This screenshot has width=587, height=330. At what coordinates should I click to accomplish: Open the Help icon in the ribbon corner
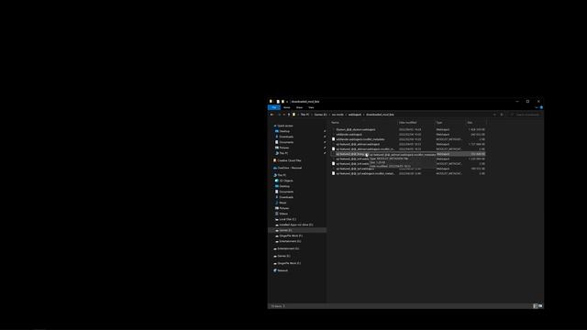541,107
